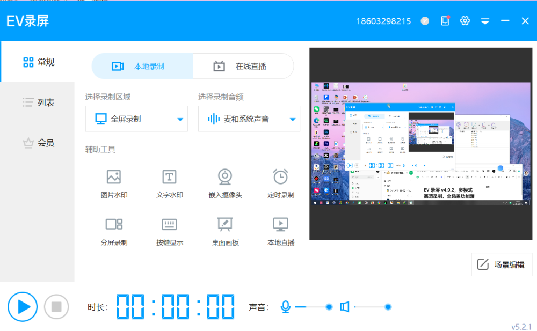537x331 pixels.
Task: Switch to 在线直播 online streaming mode
Action: click(x=243, y=66)
